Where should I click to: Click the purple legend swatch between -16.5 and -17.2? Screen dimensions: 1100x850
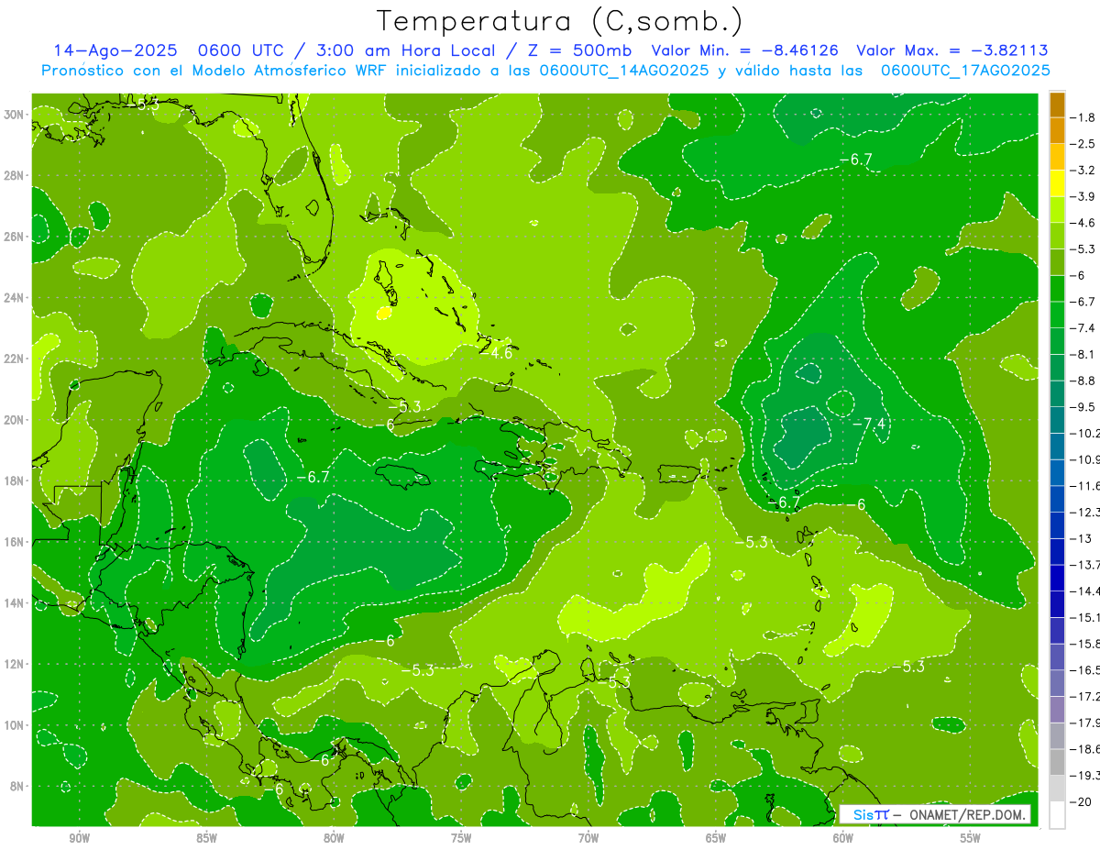1057,683
